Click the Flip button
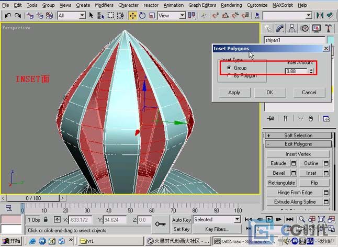 tap(314, 183)
